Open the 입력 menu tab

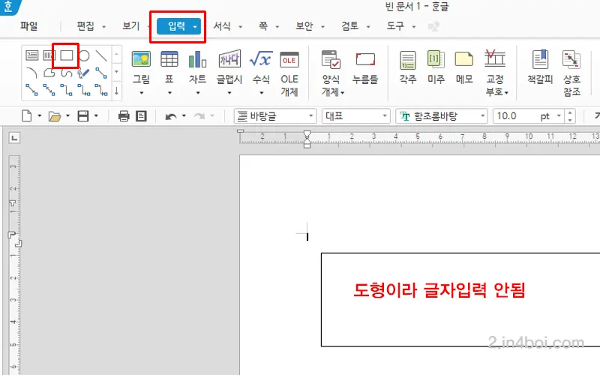coord(178,26)
